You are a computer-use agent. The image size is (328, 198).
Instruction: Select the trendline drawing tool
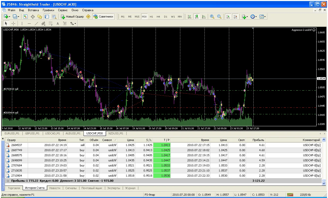[36, 24]
